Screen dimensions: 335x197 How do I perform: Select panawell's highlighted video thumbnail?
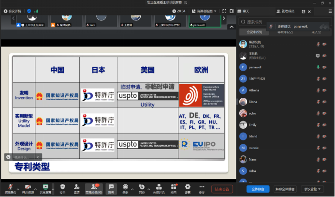205,21
